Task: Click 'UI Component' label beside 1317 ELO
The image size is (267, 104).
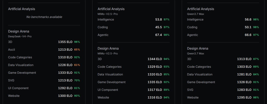Action: click(108, 90)
